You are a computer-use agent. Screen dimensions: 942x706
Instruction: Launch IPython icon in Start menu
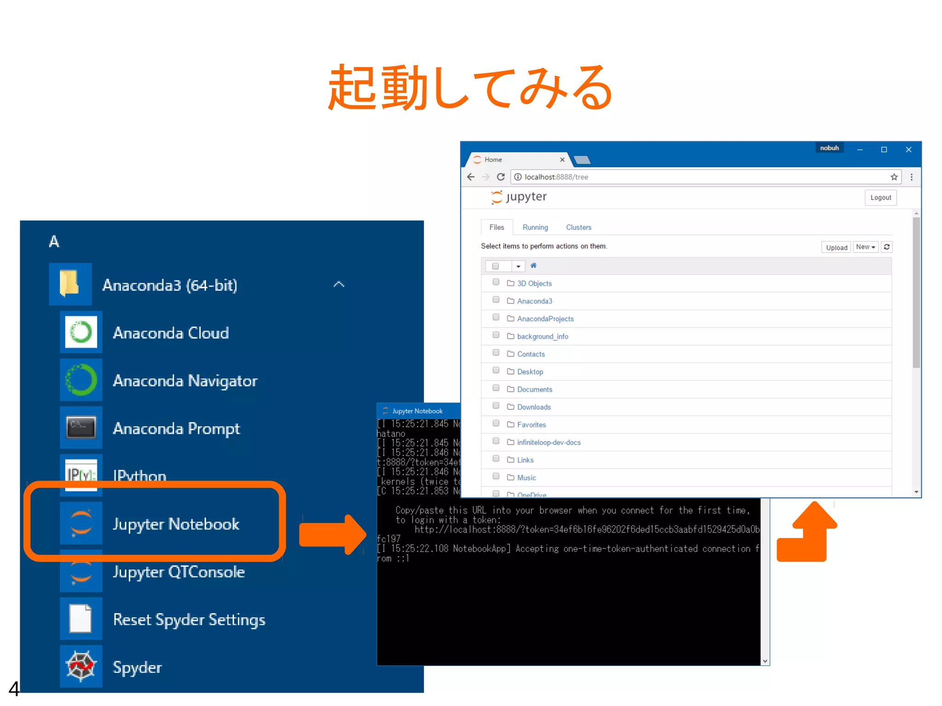[x=81, y=475]
